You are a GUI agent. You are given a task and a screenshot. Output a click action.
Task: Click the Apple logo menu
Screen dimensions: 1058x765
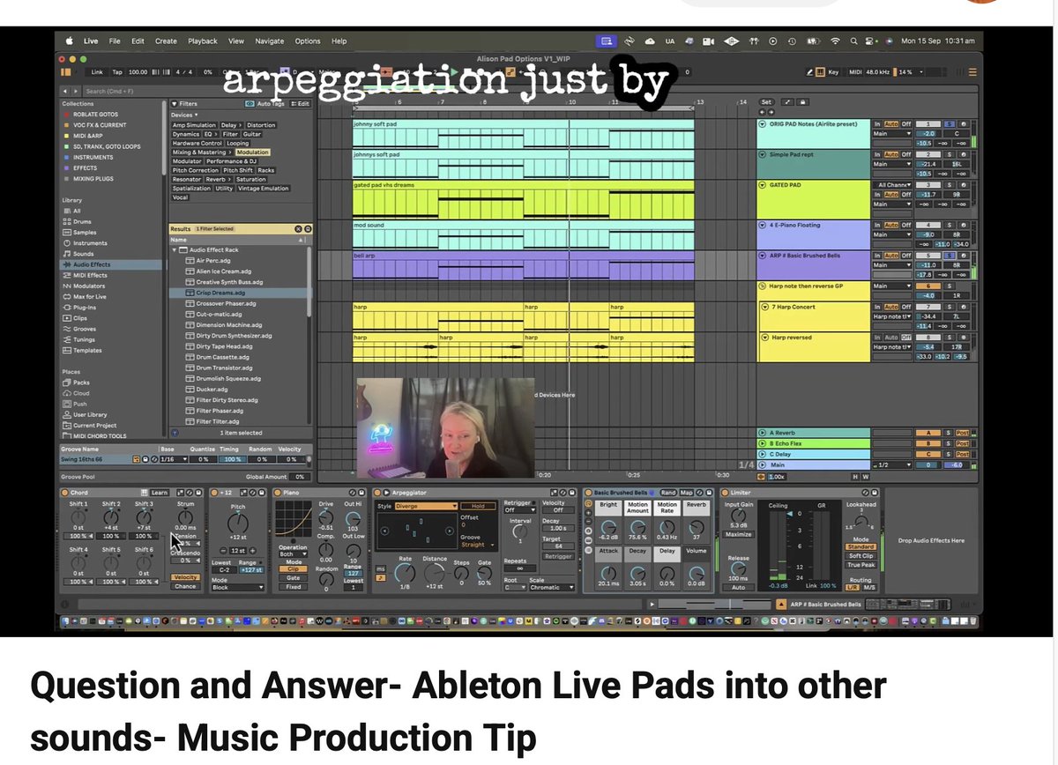[x=70, y=41]
